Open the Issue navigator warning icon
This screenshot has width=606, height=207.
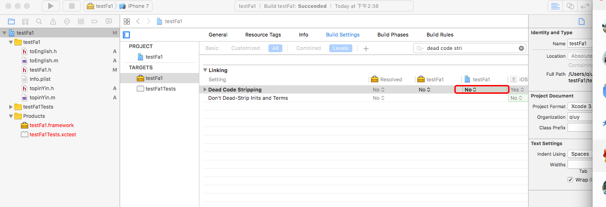(53, 21)
